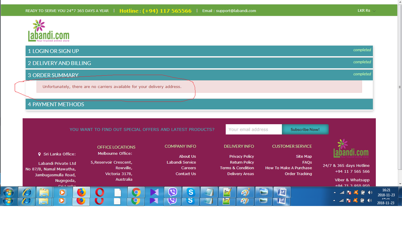
Task: Open Visual Studio in upper taskbar row
Action: [154, 192]
